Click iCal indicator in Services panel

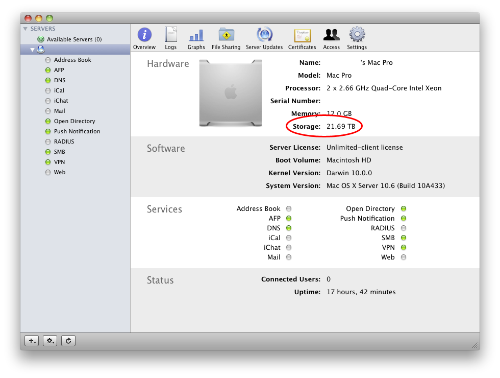point(289,238)
